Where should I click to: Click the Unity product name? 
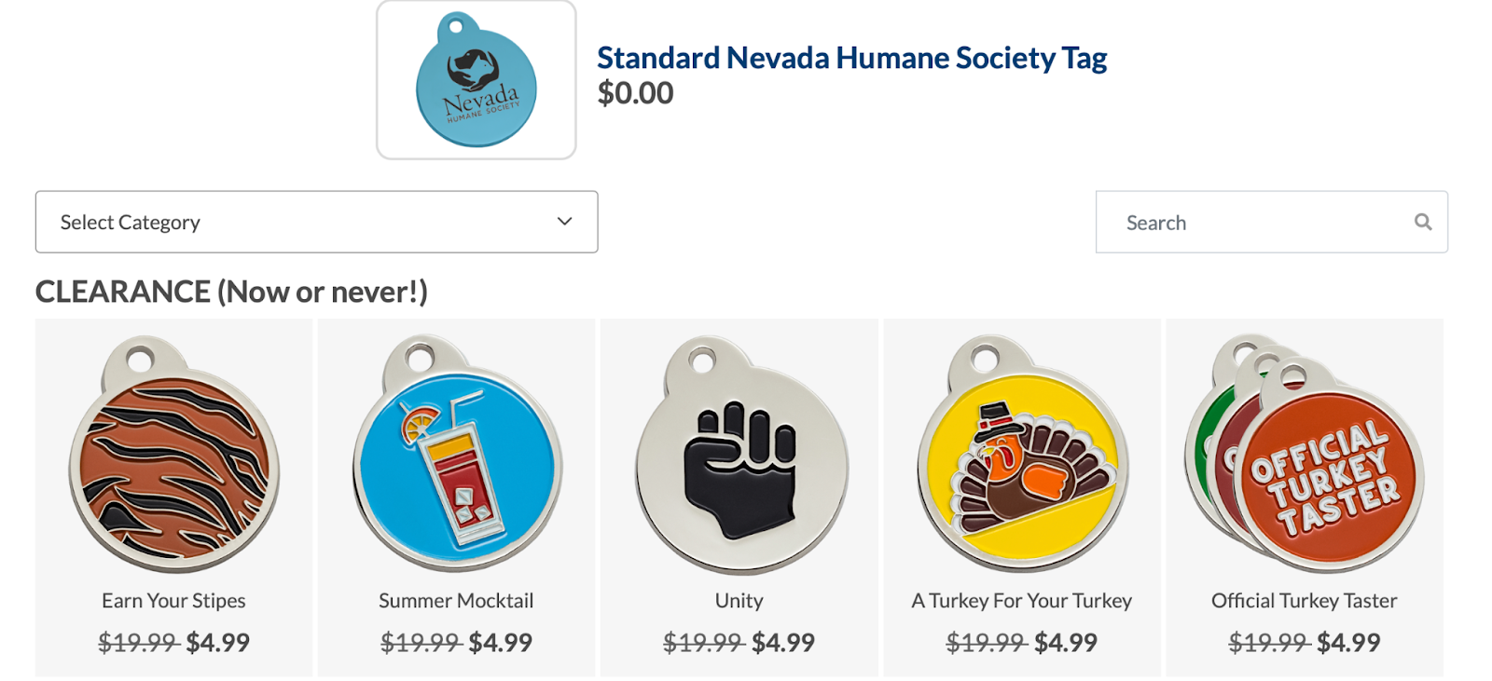pyautogui.click(x=739, y=601)
